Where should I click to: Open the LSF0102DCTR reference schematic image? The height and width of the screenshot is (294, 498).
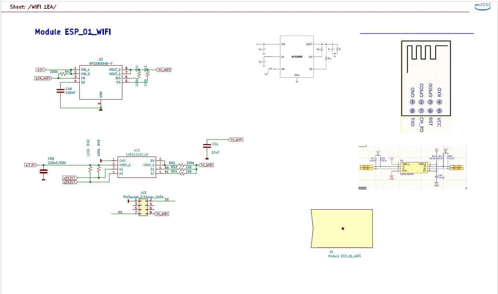pos(412,167)
